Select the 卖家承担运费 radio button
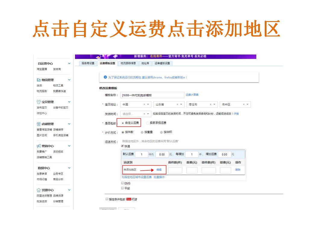This screenshot has width=312, height=234. [x=147, y=123]
